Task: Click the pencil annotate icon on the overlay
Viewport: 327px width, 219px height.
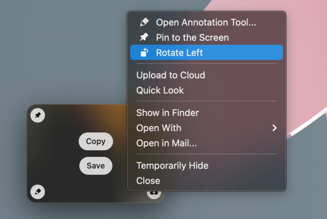Action: click(x=38, y=192)
